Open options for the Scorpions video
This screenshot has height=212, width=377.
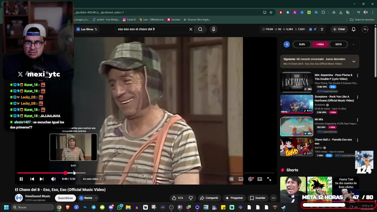(358, 97)
